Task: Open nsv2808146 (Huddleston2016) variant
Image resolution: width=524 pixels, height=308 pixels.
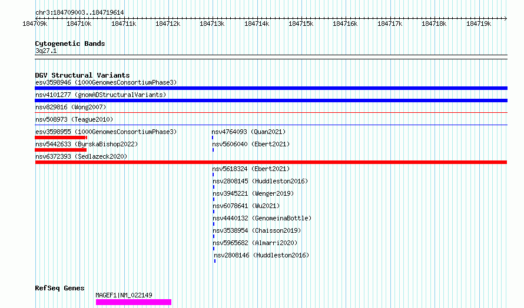Action: click(261, 255)
